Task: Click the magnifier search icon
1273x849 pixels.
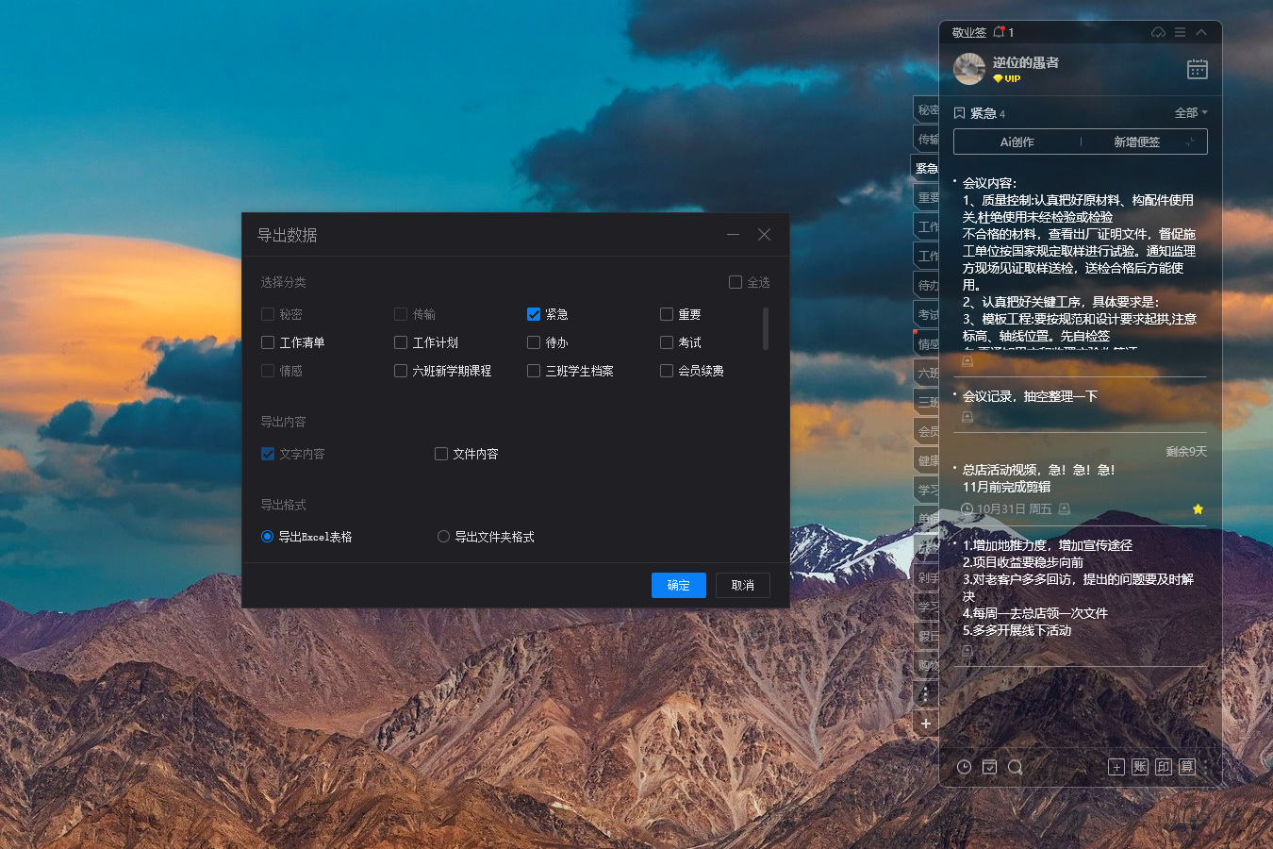Action: coord(1015,767)
